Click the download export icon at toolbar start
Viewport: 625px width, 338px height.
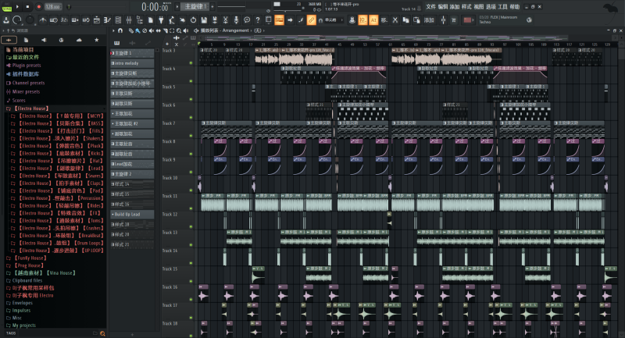pyautogui.click(x=6, y=20)
